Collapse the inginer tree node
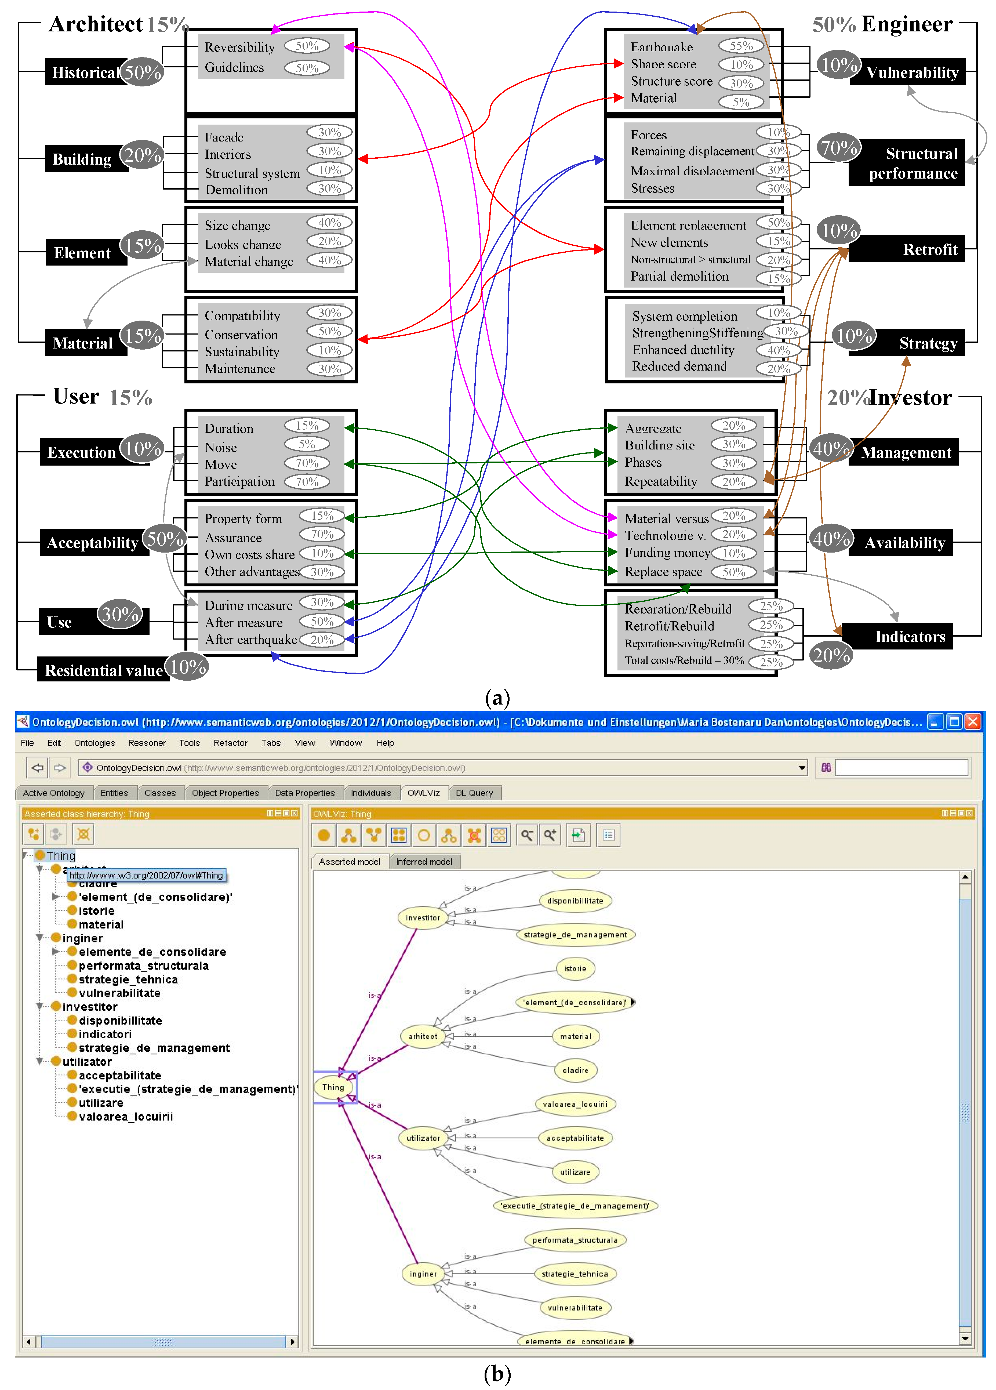 40,938
